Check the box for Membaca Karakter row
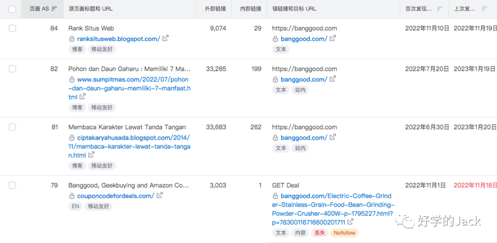 coord(12,127)
